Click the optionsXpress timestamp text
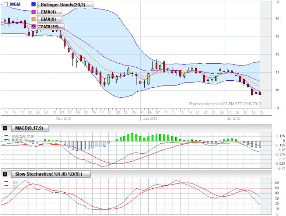Viewport: 286px width, 216px height. tap(225, 104)
